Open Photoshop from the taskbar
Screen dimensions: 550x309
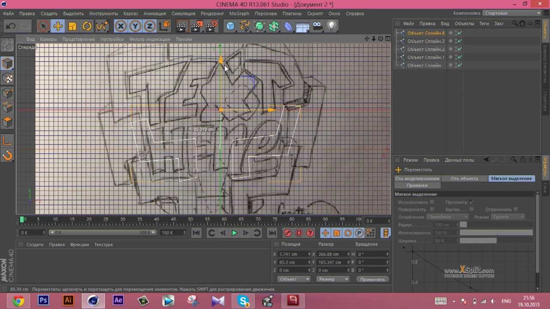coord(43,301)
